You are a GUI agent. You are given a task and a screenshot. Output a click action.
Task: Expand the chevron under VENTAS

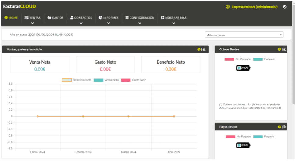click(x=33, y=23)
